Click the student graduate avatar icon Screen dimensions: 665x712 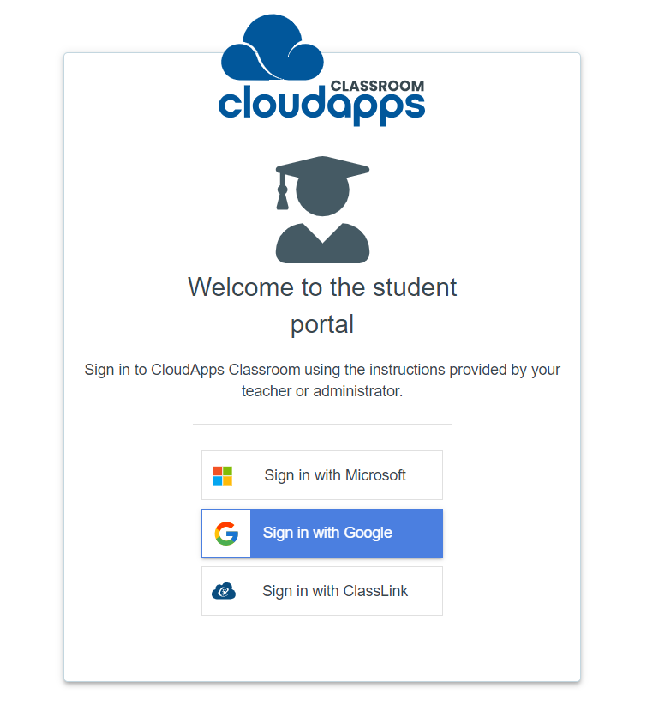pyautogui.click(x=322, y=209)
